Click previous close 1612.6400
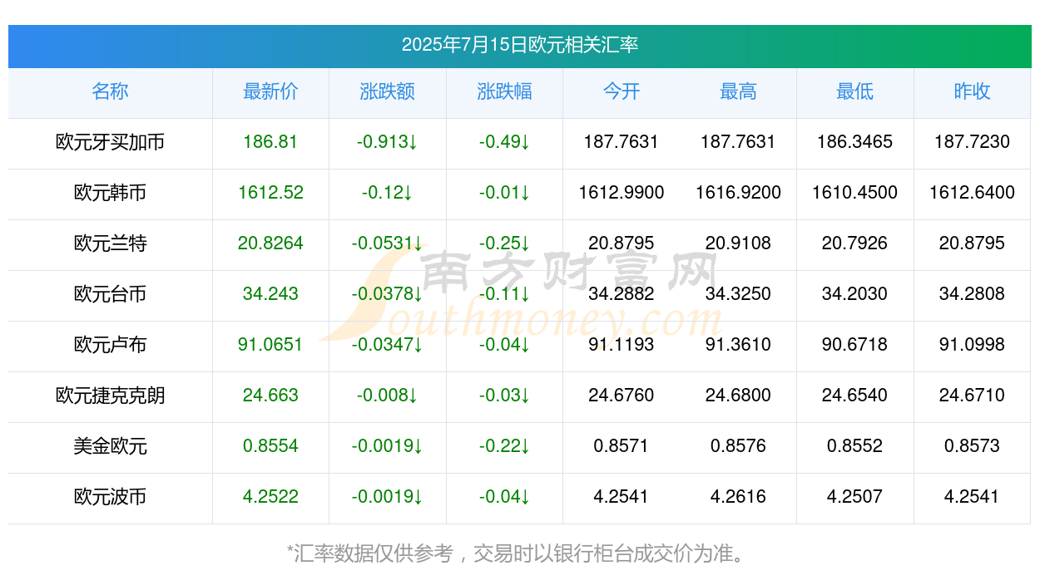Image resolution: width=1040 pixels, height=580 pixels. pos(972,193)
